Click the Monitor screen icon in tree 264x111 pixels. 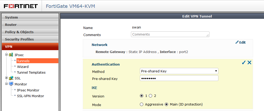11,84
